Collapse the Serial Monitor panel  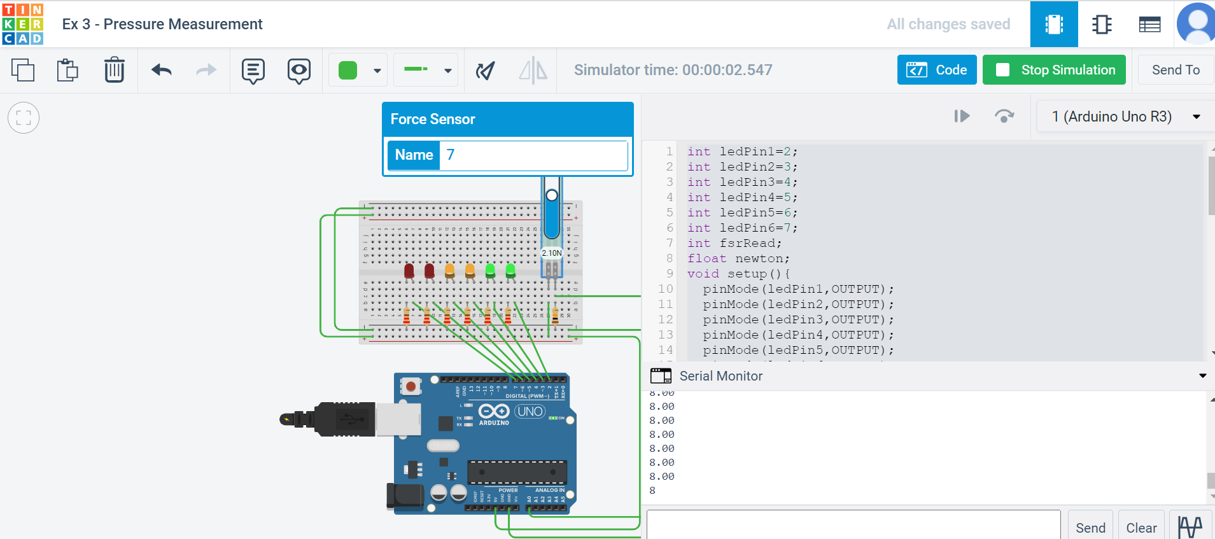(x=1202, y=376)
